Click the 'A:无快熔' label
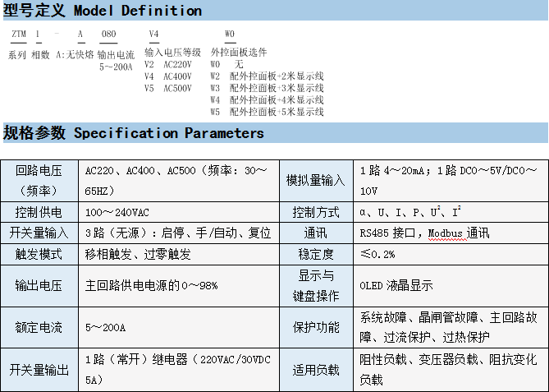The height and width of the screenshot is (392, 549). click(x=75, y=55)
